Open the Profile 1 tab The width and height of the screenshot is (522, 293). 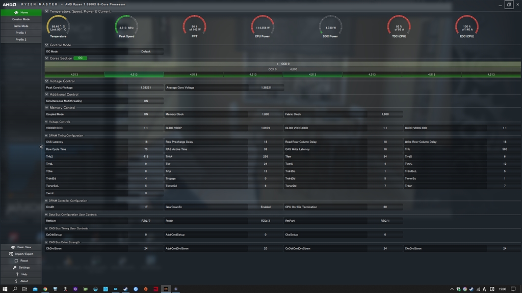(21, 33)
